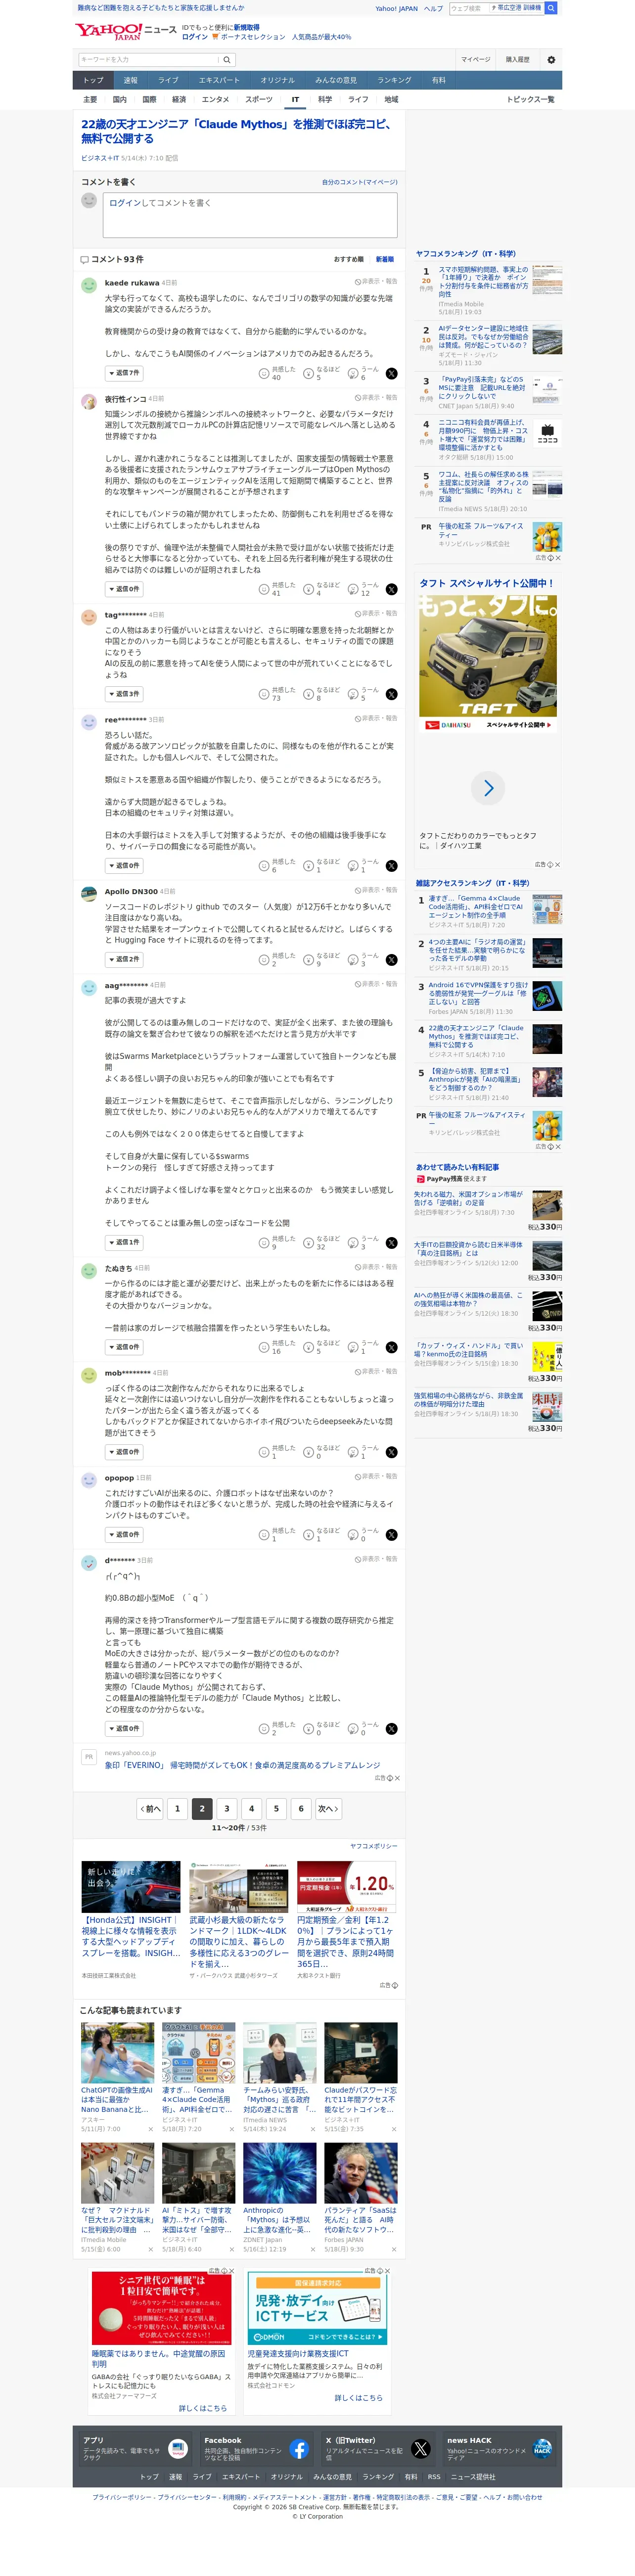
Task: Expand 返信2件 under Apollo DN300's comment
Action: pos(124,960)
